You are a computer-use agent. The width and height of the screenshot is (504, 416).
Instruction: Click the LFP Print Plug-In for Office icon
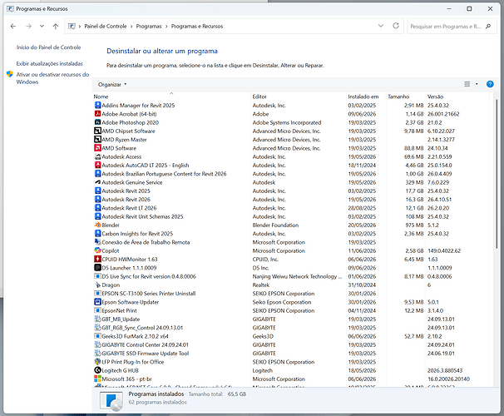(97, 362)
